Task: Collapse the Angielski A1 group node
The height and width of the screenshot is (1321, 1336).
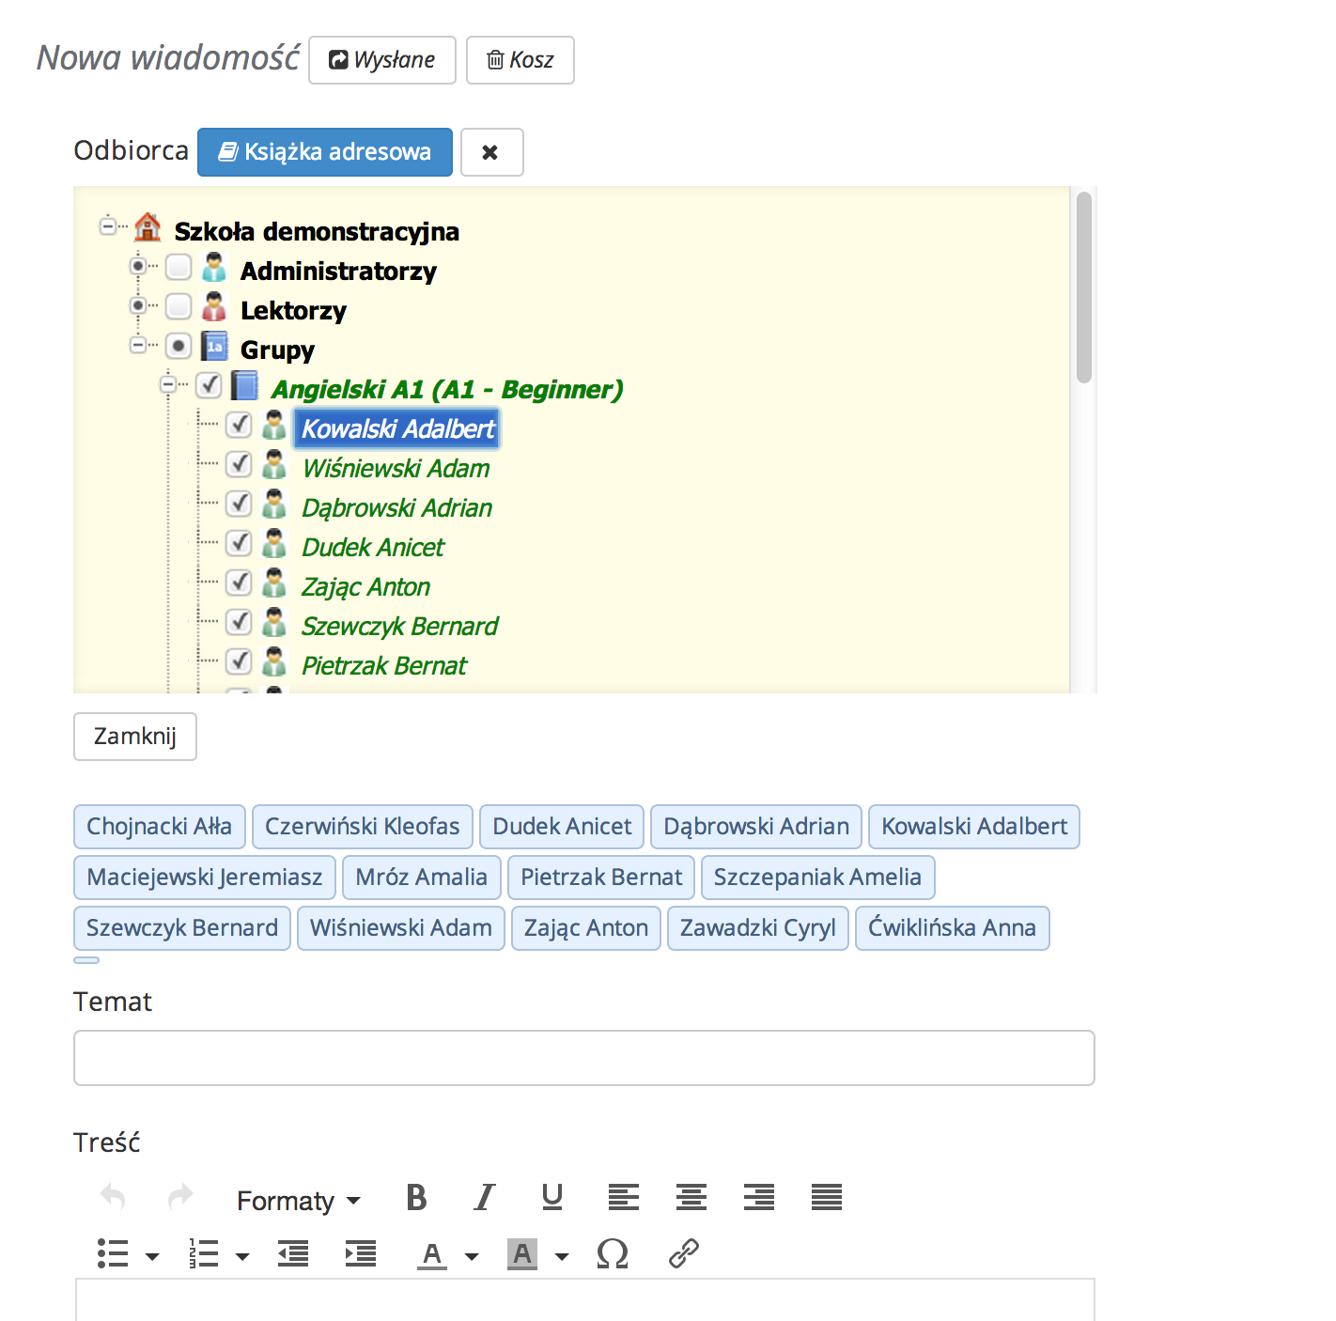Action: (168, 384)
